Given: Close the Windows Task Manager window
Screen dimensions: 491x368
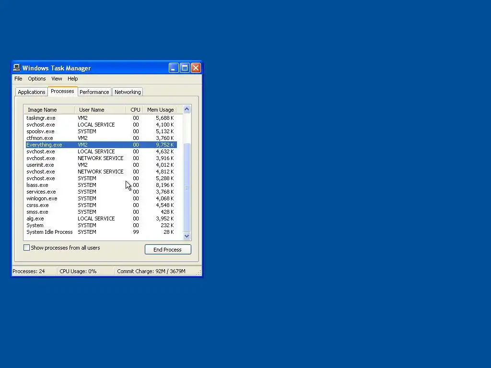Looking at the screenshot, I should click(196, 68).
